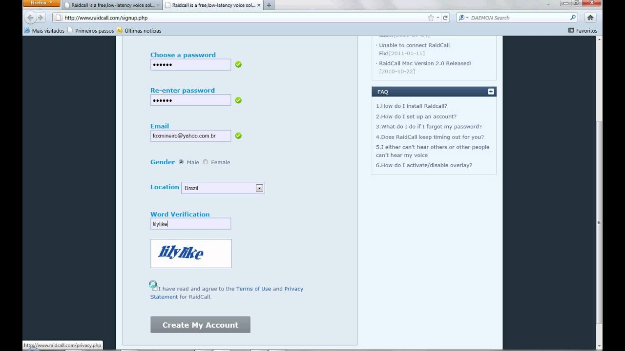The width and height of the screenshot is (625, 351).
Task: Open the URL history dropdown arrow
Action: point(438,18)
